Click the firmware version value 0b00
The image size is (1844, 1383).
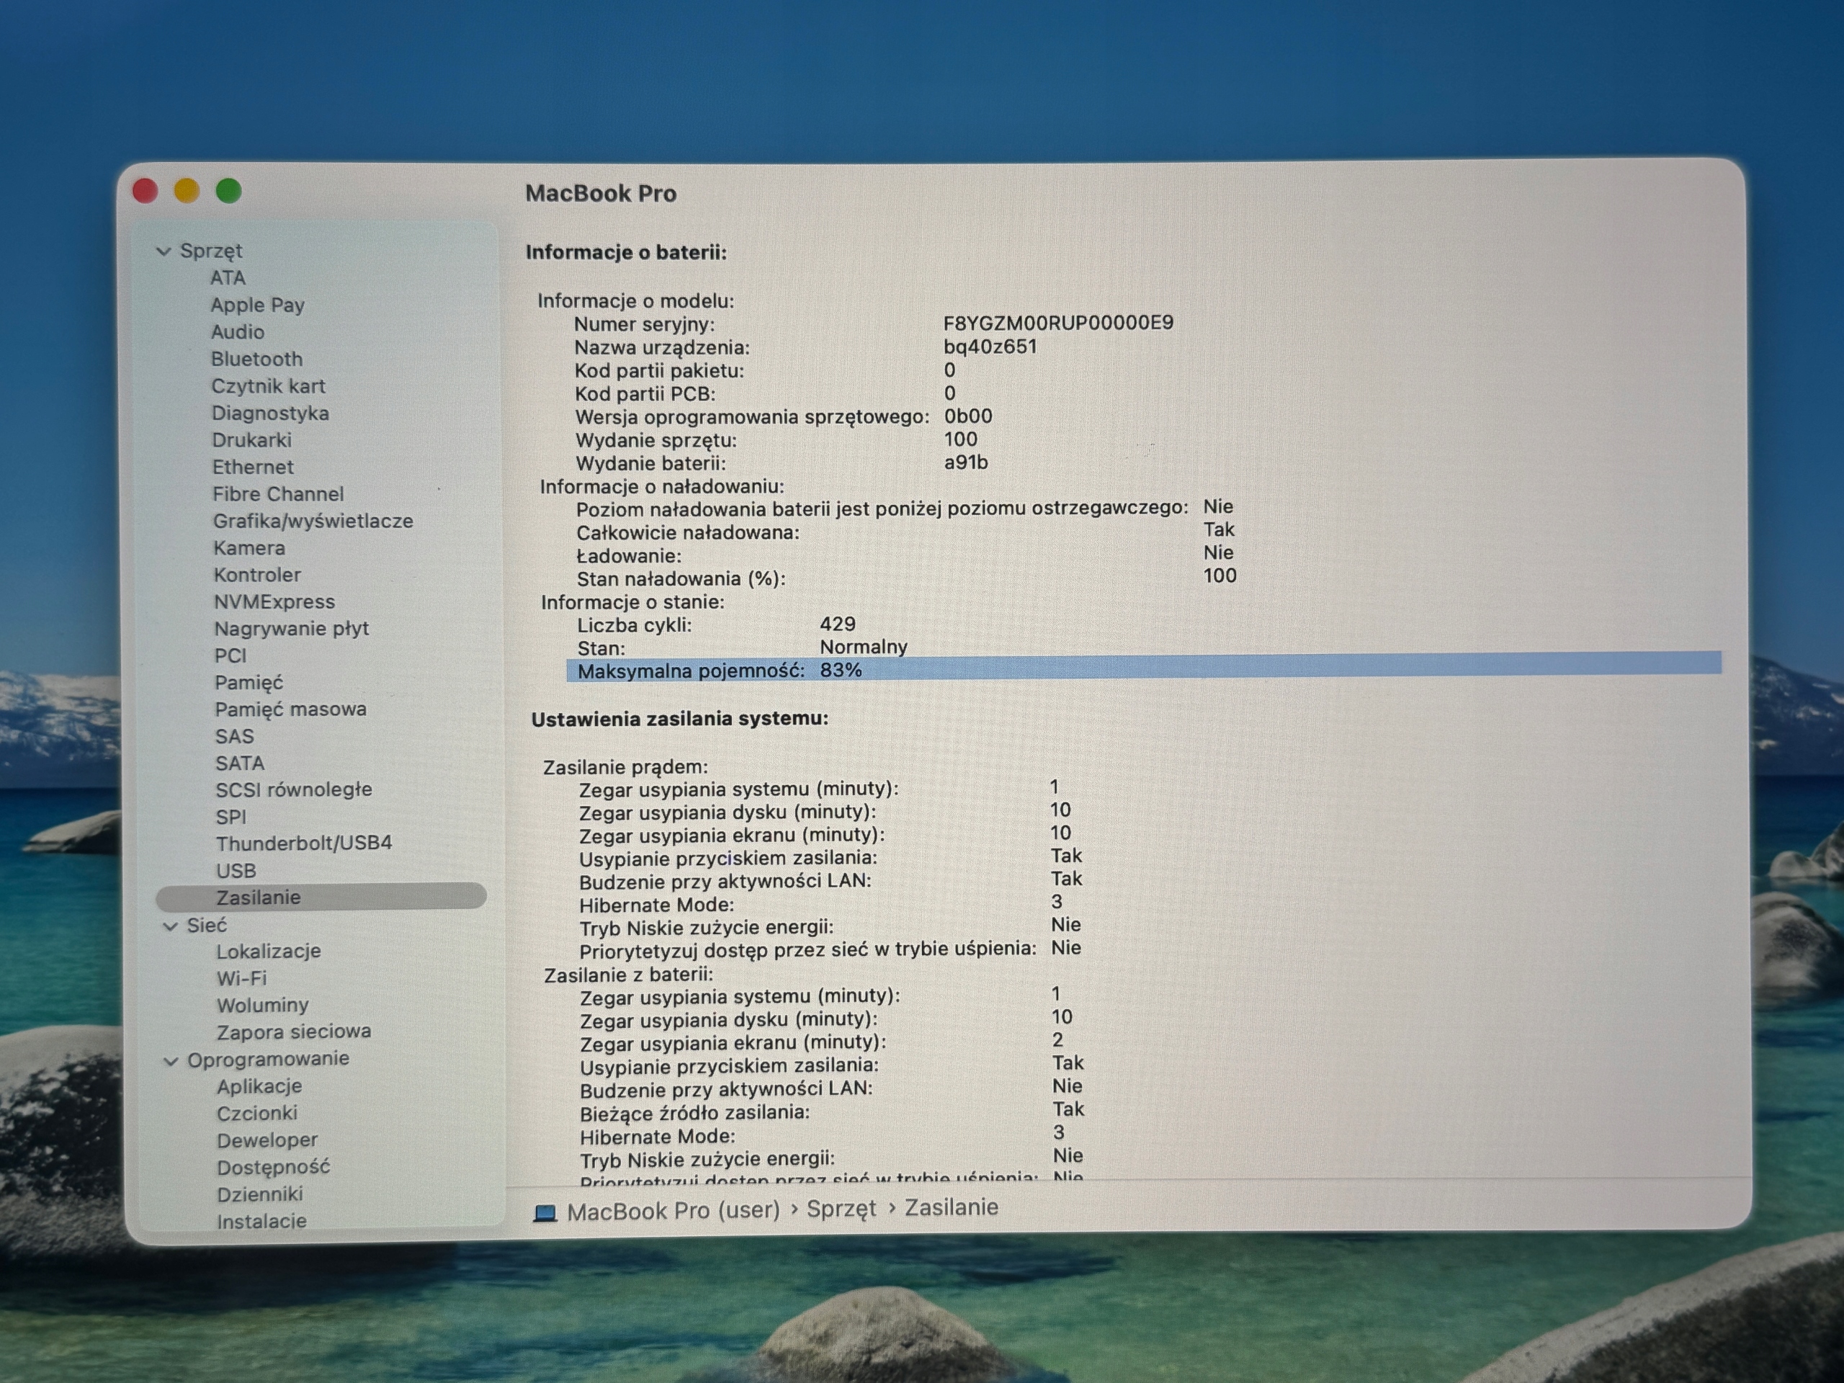click(969, 416)
